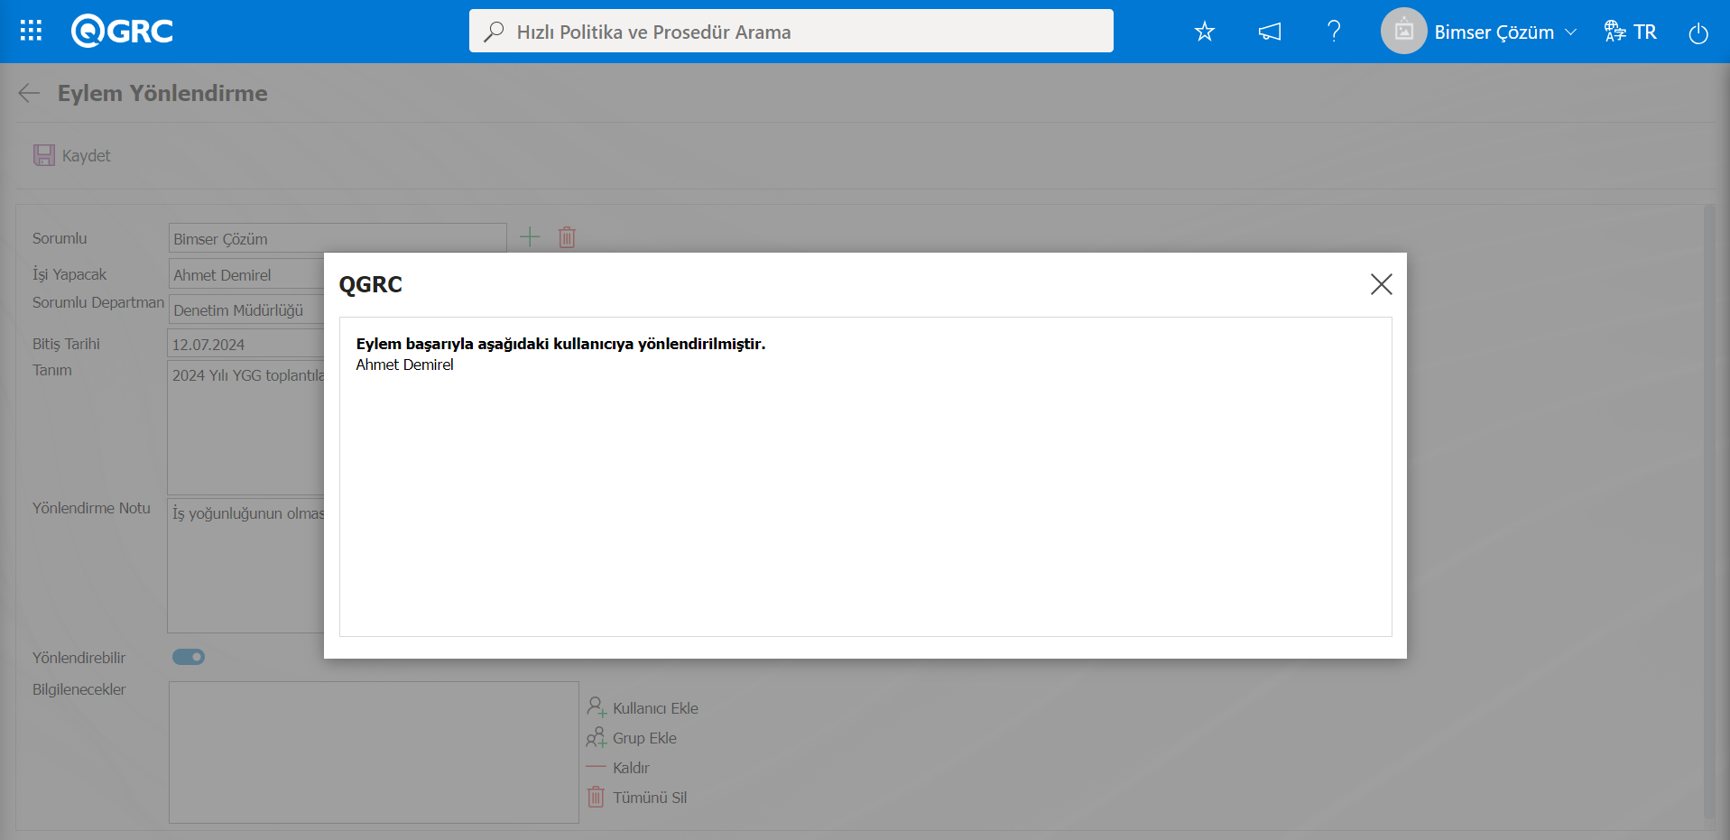Click Kullanıcı Ekle

coord(643,707)
